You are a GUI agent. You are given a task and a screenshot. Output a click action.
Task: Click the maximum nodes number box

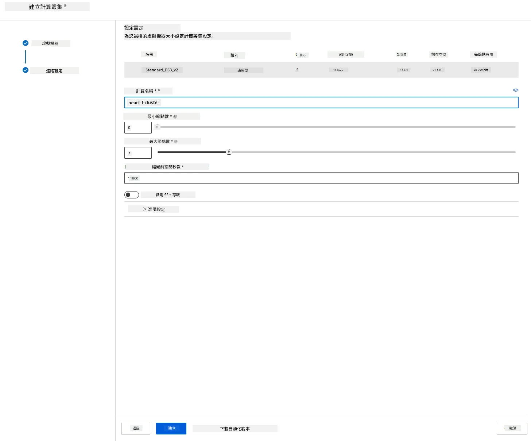coord(138,153)
